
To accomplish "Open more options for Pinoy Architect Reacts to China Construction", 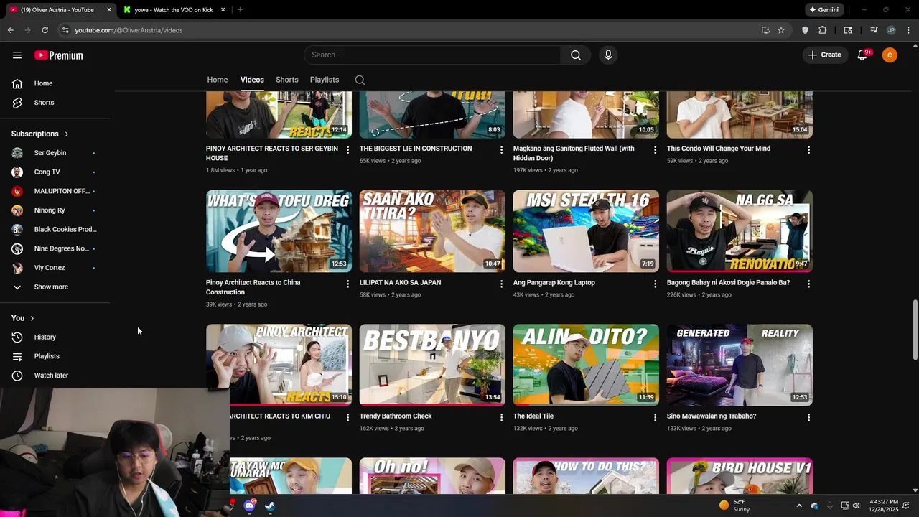I will 347,284.
